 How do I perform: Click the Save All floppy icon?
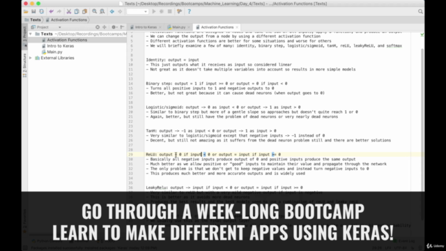(x=33, y=11)
